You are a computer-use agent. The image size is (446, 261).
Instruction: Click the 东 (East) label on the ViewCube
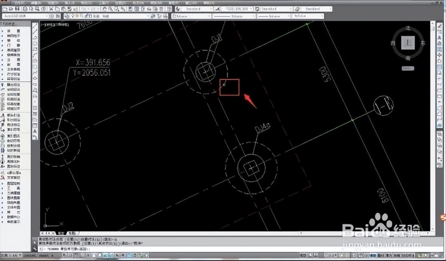click(423, 43)
